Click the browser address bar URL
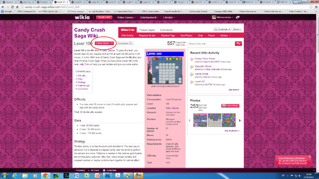 pos(52,7)
